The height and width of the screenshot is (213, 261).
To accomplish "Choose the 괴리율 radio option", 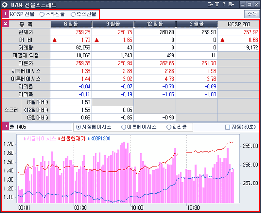I will click(169, 126).
